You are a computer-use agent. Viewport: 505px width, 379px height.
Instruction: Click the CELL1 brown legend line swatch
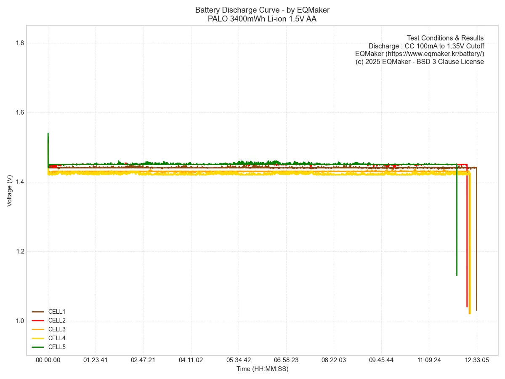click(x=38, y=312)
